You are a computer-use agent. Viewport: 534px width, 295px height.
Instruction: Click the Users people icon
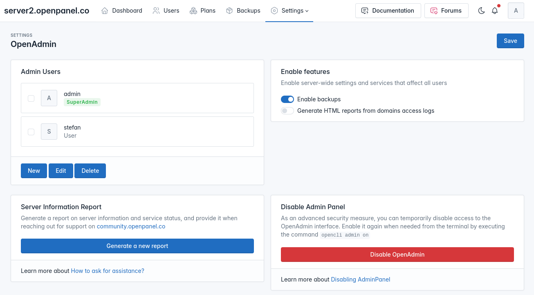(x=156, y=11)
